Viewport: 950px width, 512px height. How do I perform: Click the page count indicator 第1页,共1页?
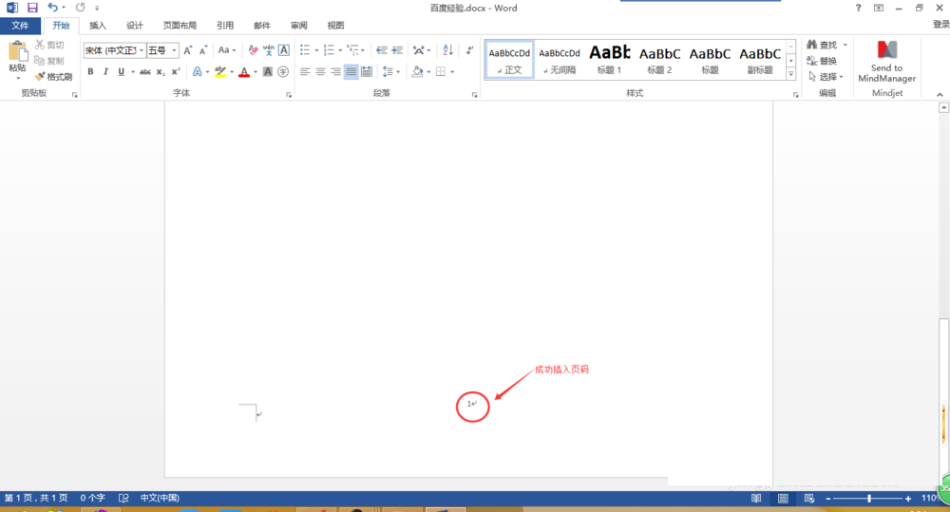coord(36,498)
